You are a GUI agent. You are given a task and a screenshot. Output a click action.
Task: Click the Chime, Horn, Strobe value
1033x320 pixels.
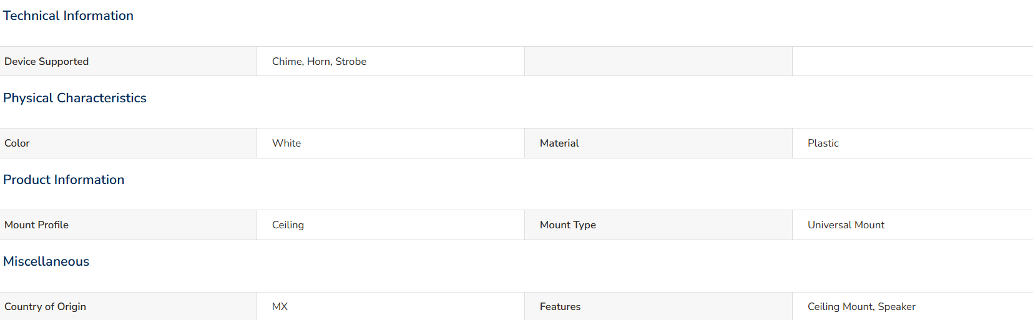click(x=319, y=61)
